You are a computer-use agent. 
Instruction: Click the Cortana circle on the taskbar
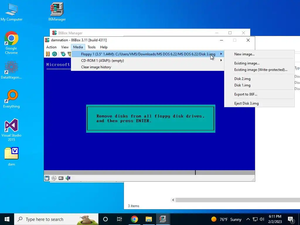[x=105, y=219]
